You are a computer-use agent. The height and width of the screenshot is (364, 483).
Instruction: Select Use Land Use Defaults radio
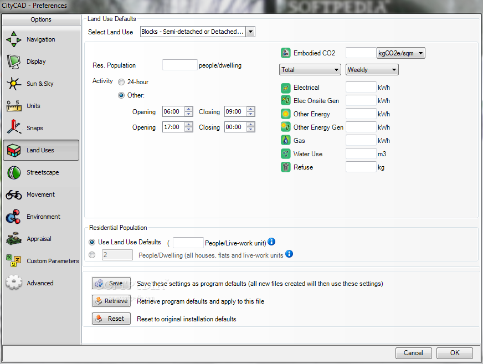point(92,242)
